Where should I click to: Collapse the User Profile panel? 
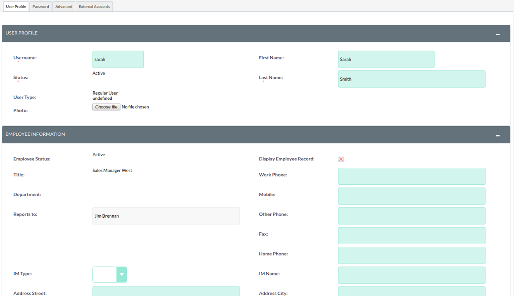(497, 34)
